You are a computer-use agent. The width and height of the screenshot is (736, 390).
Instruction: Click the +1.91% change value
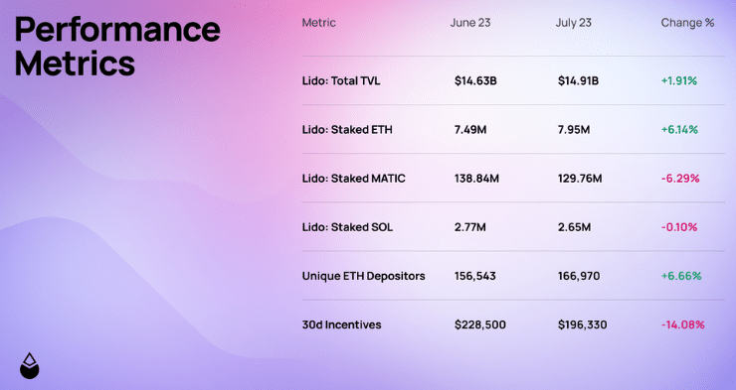tap(679, 81)
